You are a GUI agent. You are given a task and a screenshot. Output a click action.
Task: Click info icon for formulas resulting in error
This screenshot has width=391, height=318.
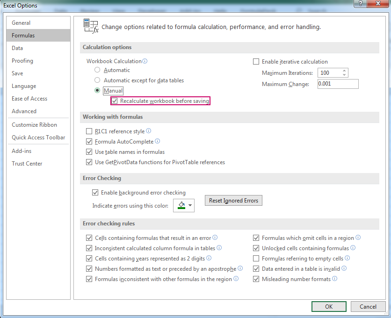pos(215,238)
